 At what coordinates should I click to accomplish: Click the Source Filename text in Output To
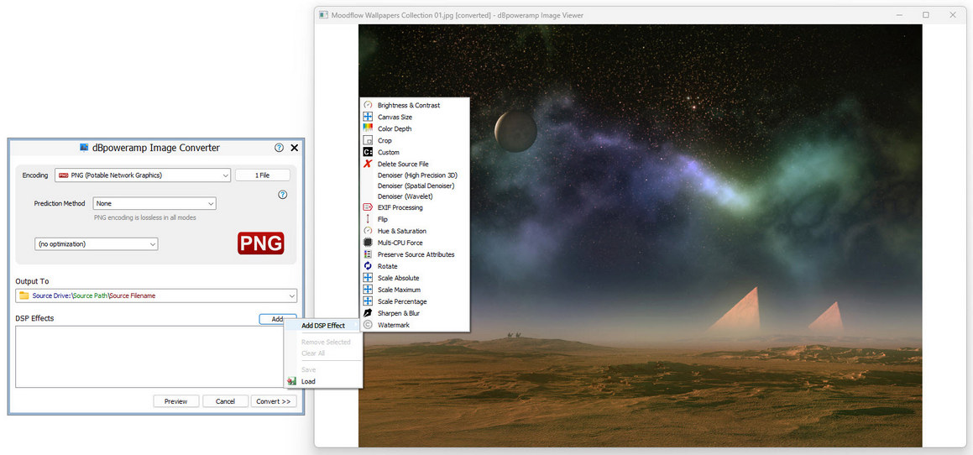tap(133, 295)
